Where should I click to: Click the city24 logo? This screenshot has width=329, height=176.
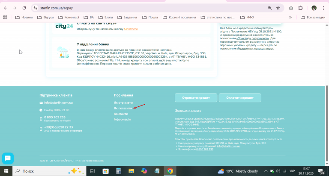click(x=64, y=26)
